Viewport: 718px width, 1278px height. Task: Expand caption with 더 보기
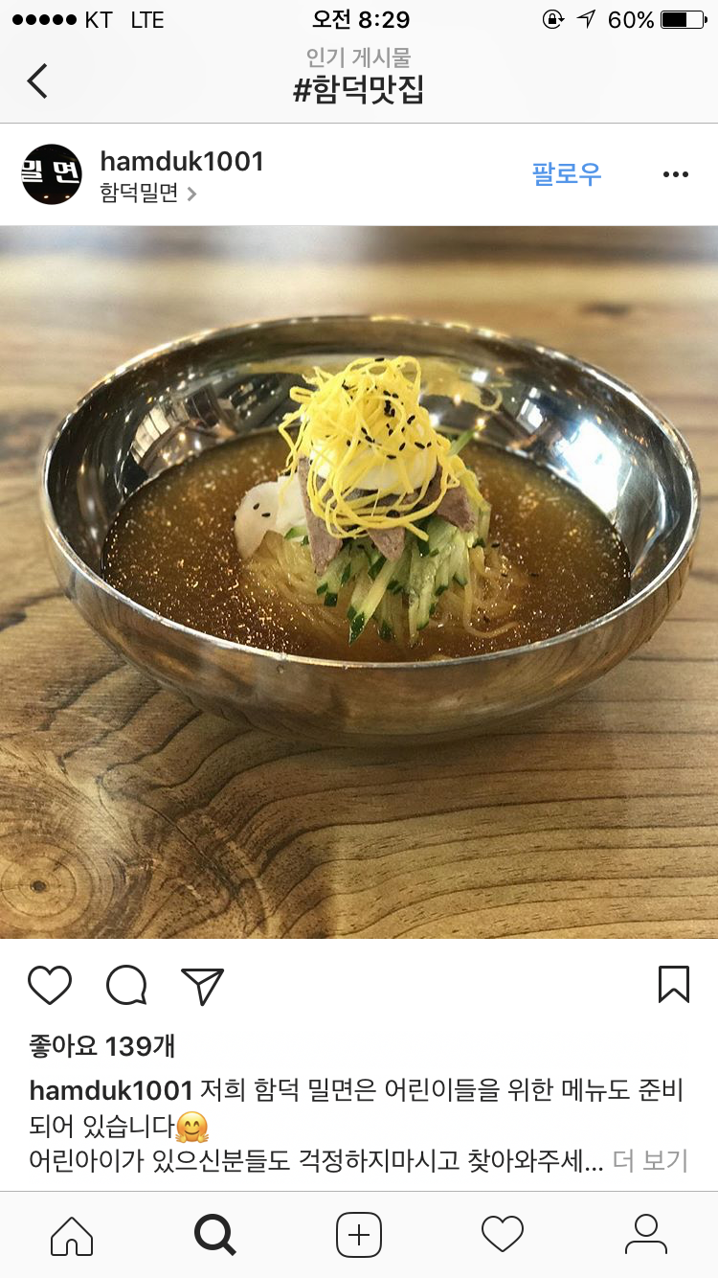pos(650,1161)
